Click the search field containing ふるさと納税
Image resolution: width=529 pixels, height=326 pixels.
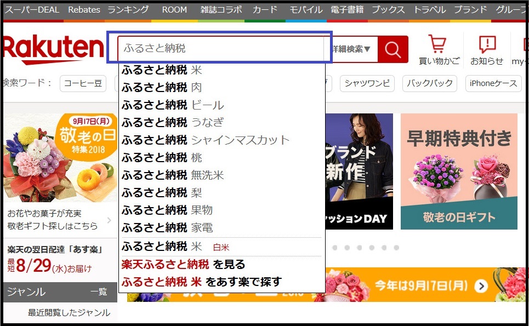[x=220, y=49]
